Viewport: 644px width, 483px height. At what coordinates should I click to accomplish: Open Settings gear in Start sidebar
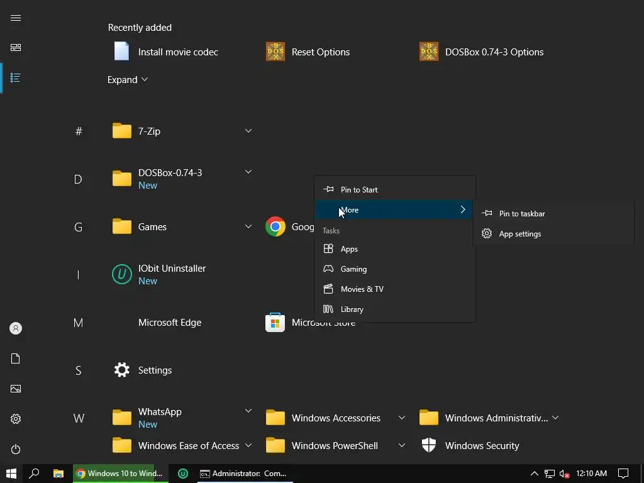(16, 418)
